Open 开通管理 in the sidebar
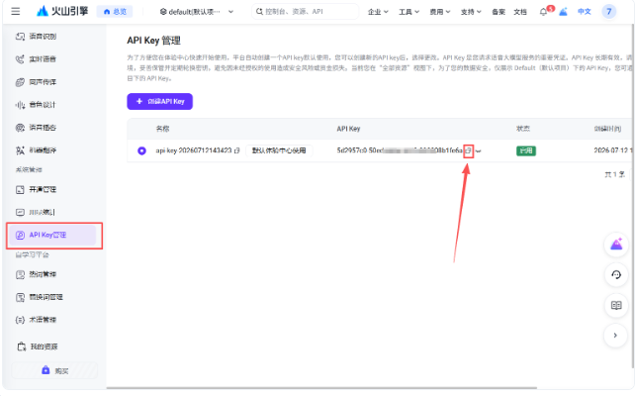Screen dimensions: 635x396 [36, 189]
